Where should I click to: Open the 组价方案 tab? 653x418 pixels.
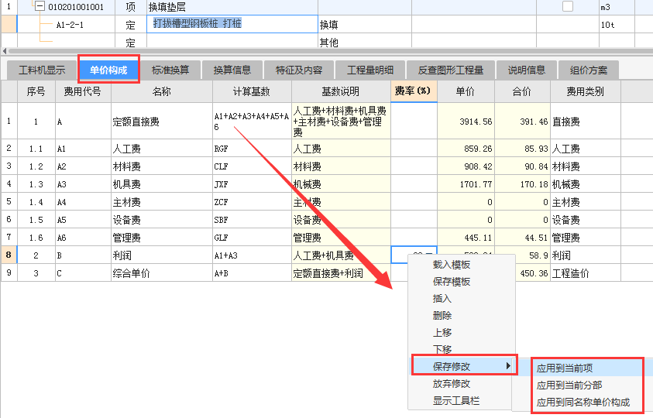(589, 70)
